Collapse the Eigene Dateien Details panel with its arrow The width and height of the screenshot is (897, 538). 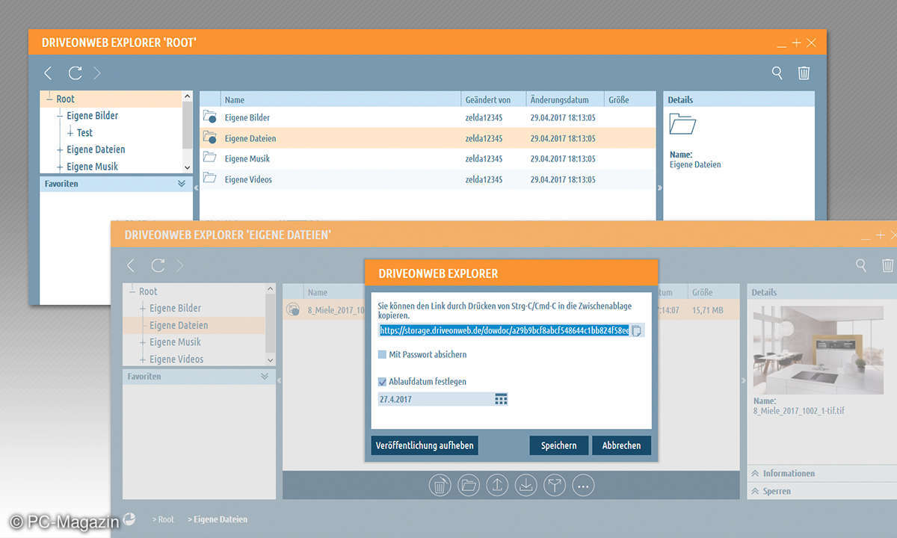click(743, 380)
